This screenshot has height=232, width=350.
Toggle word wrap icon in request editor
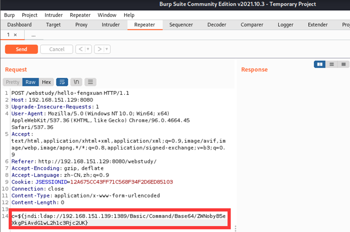pos(62,82)
